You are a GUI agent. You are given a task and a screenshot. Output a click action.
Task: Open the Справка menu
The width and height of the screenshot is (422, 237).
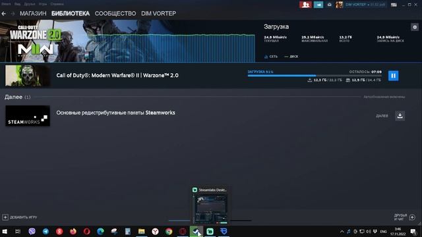(57, 4)
